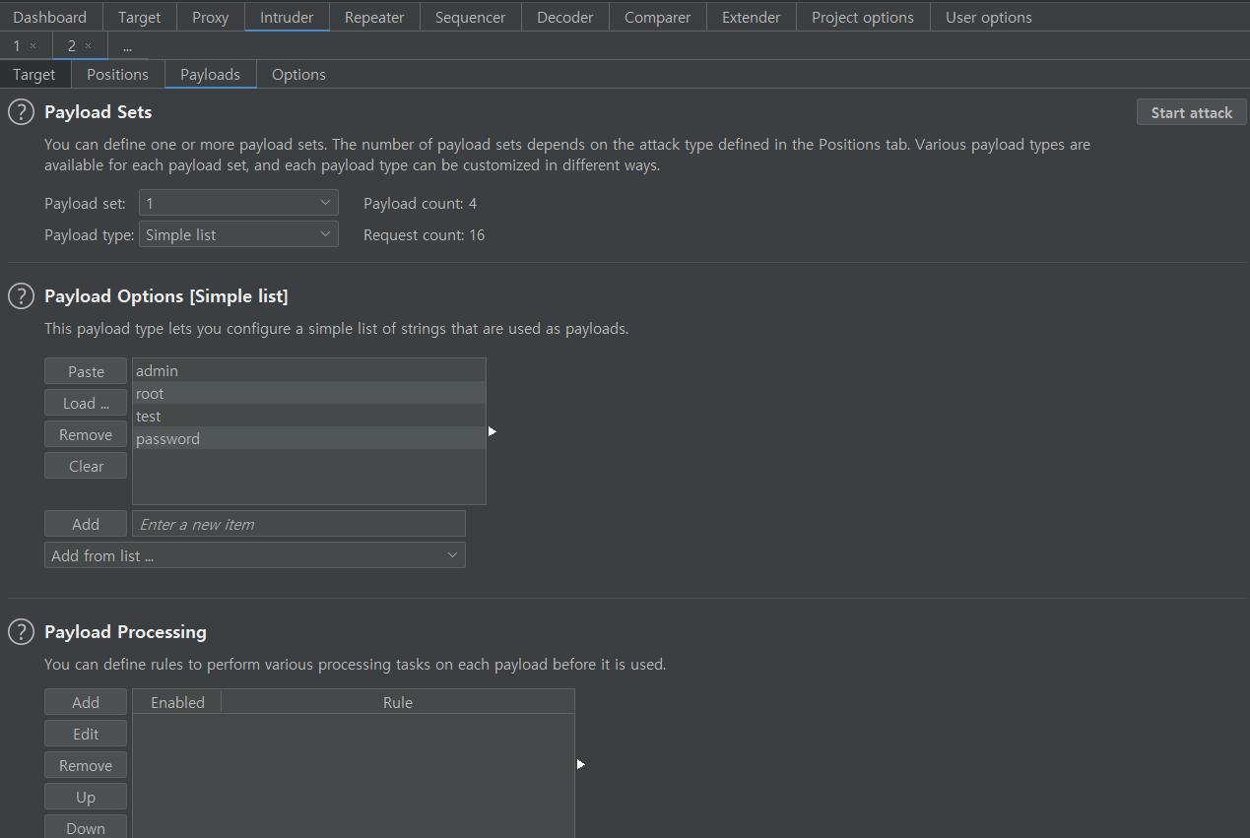
Task: Open Intruder's Target sub-tab
Action: coord(34,74)
